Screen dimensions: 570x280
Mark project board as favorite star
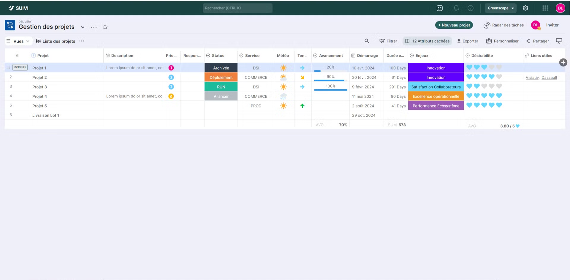coord(105,27)
